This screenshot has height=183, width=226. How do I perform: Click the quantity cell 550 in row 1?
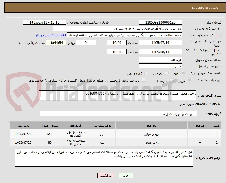tap(50, 134)
